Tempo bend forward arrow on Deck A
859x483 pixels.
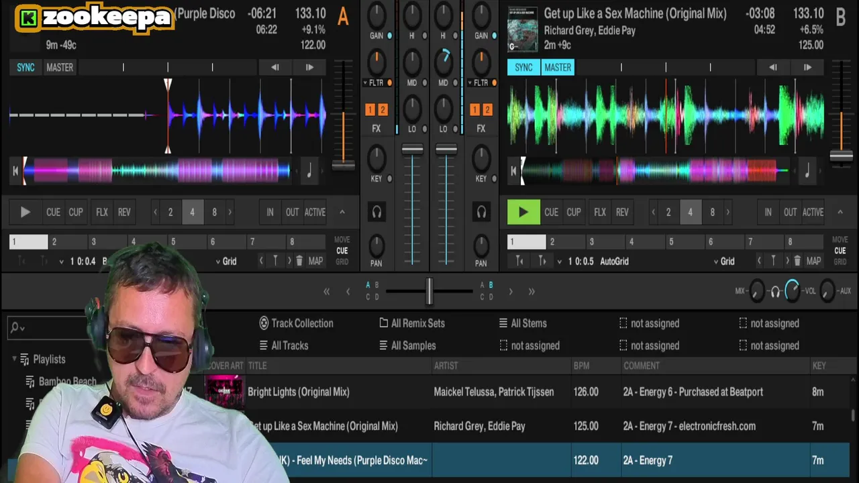pyautogui.click(x=309, y=67)
